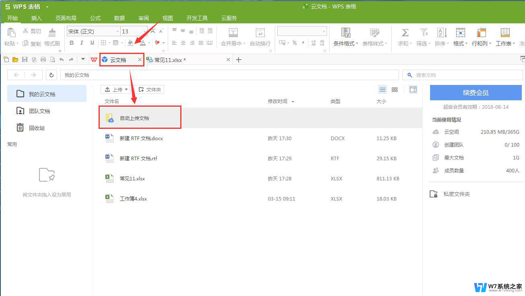Switch to grid view icon
The image size is (525, 296).
pyautogui.click(x=395, y=89)
